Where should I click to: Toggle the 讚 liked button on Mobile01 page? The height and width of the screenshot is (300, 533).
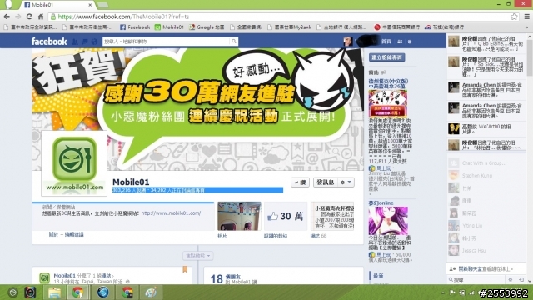pos(300,182)
